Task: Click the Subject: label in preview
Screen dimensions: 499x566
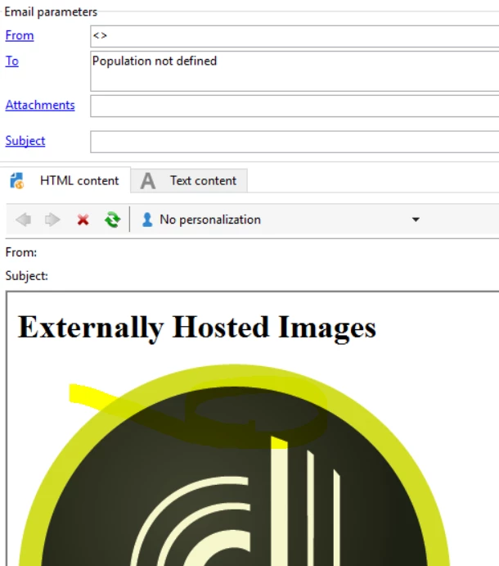Action: point(27,276)
